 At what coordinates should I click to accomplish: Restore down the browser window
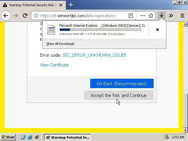point(179,3)
